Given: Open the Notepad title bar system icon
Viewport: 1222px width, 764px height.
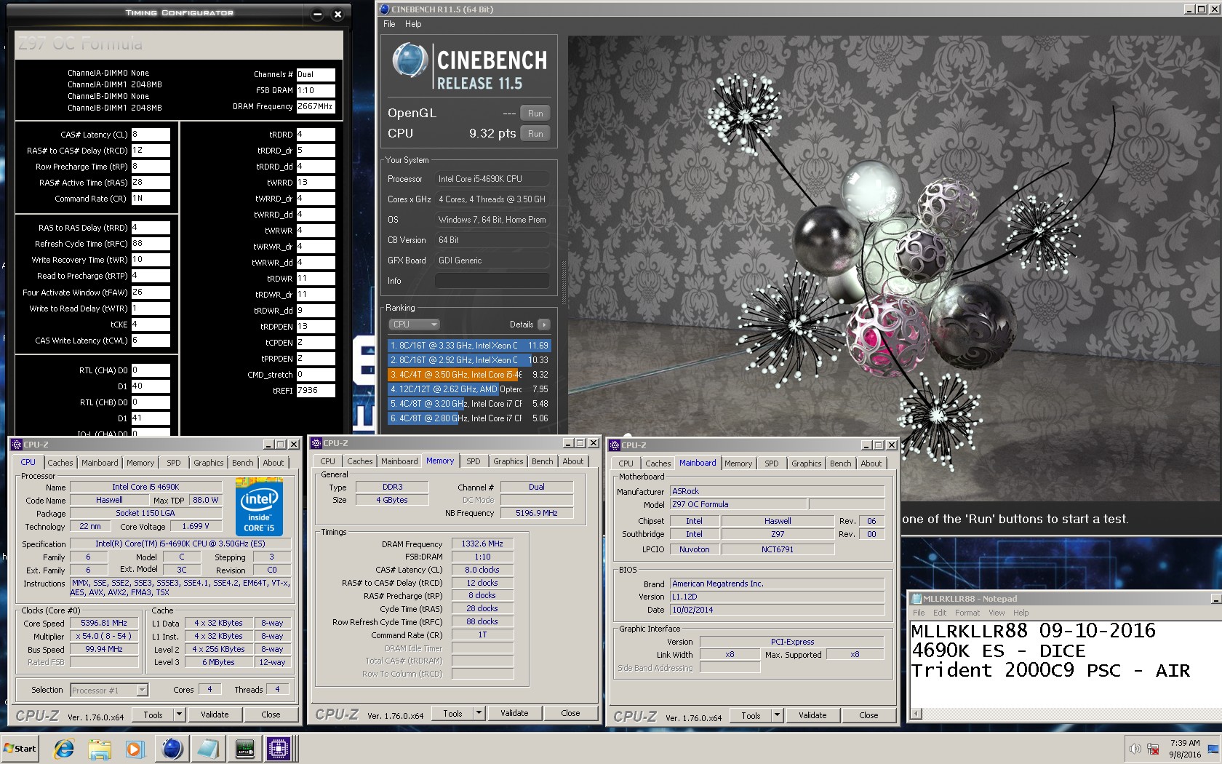Looking at the screenshot, I should [916, 599].
